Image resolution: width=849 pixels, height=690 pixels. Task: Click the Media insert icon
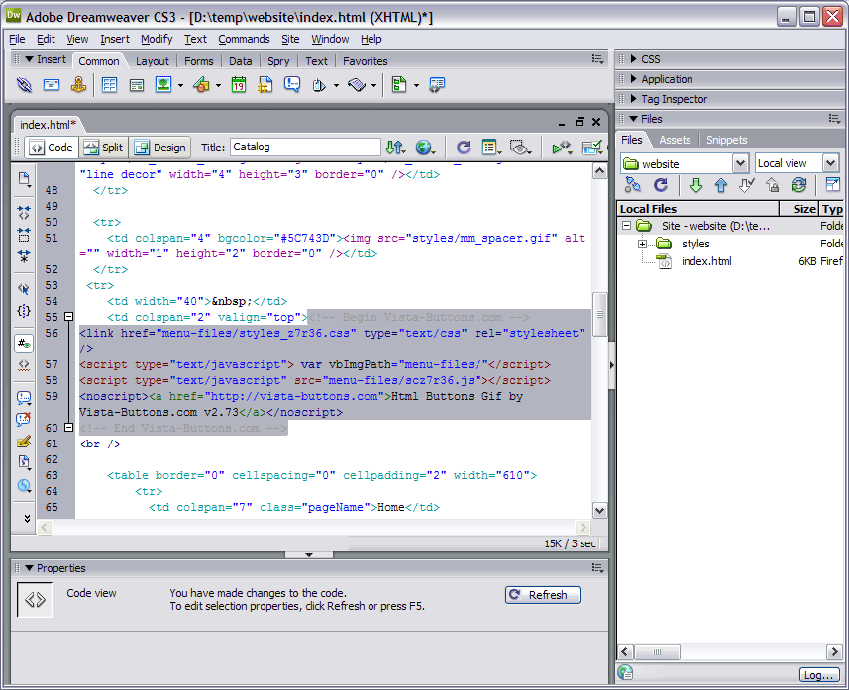[201, 85]
